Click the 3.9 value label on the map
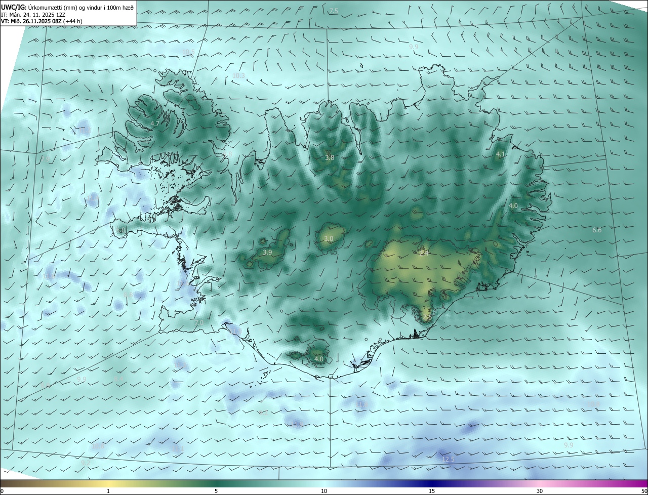The width and height of the screenshot is (648, 495). coord(268,252)
